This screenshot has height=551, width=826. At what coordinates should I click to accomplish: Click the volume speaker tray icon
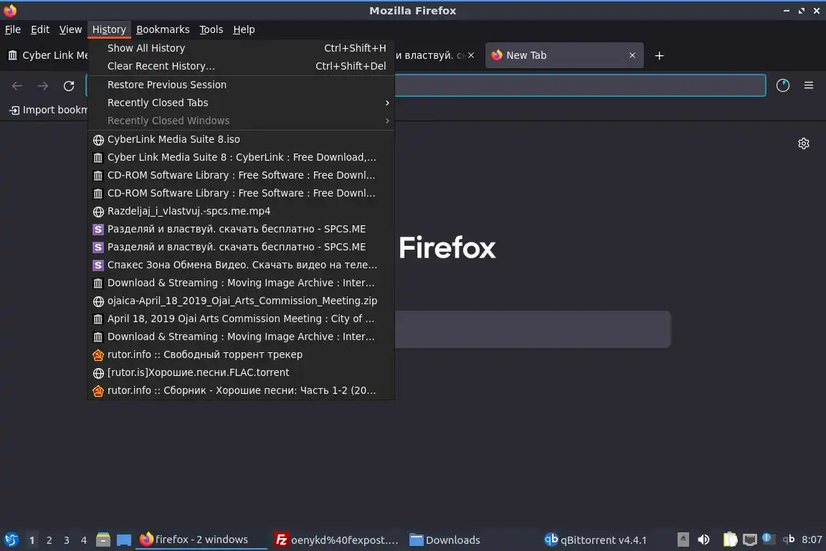click(x=703, y=540)
